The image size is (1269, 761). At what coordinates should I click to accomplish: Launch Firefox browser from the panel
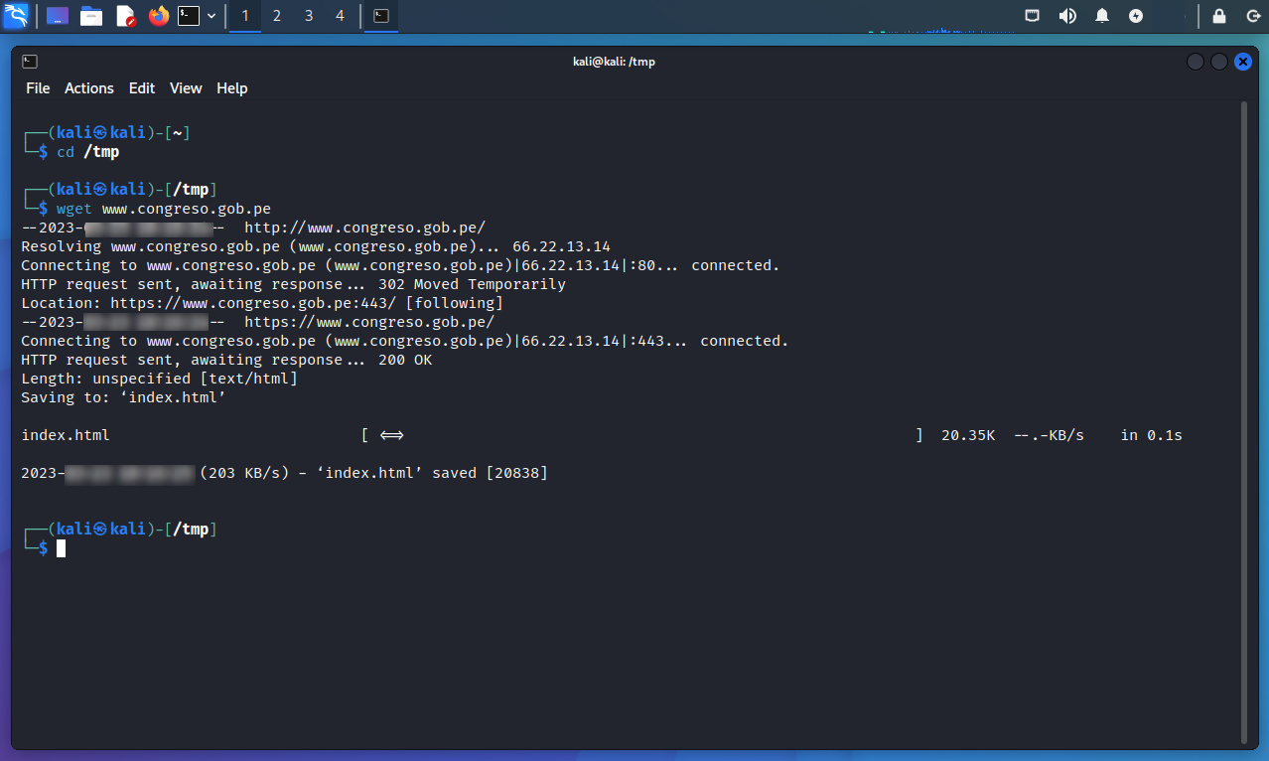(159, 16)
